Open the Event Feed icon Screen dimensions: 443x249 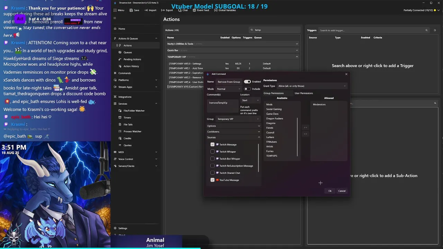tap(194, 10)
